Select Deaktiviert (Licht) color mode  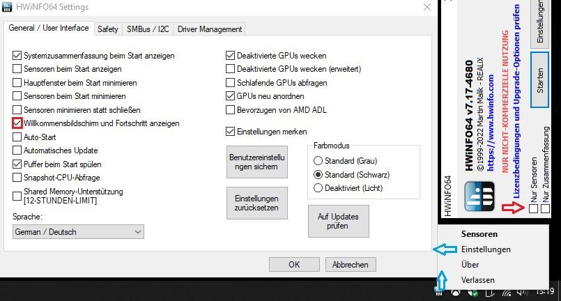pyautogui.click(x=318, y=188)
